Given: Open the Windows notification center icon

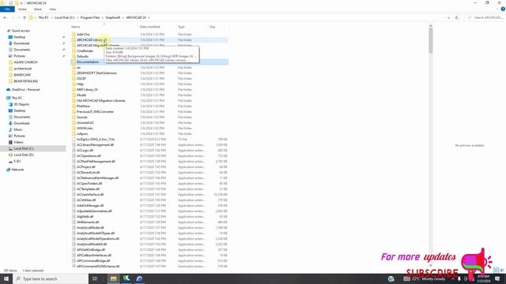Looking at the screenshot, I should (497, 278).
